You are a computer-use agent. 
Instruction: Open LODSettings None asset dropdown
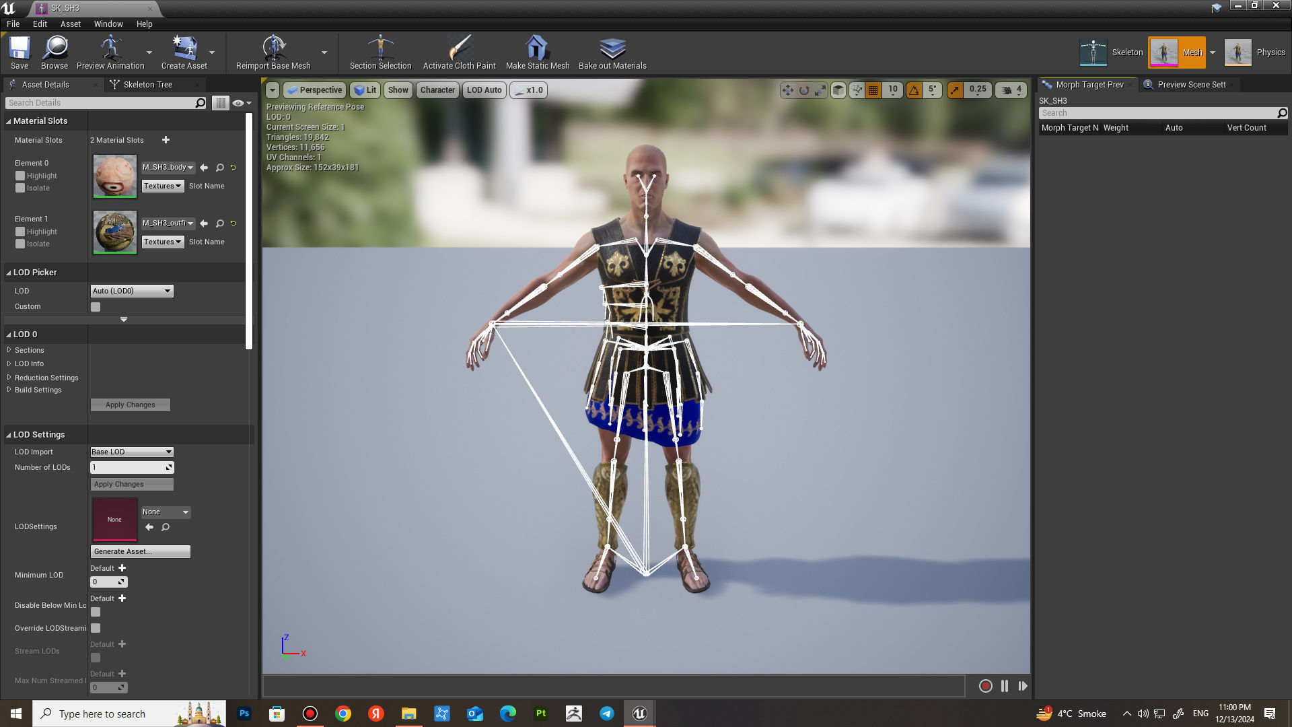click(166, 512)
